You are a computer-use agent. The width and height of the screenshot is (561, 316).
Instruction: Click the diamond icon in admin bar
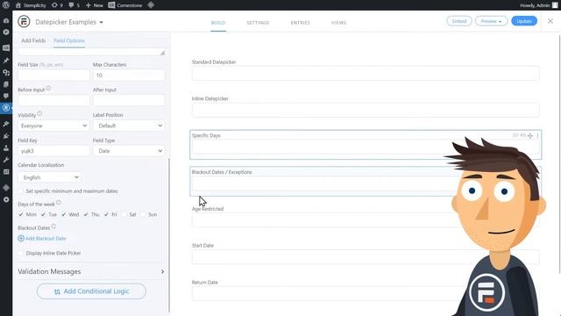coord(151,5)
